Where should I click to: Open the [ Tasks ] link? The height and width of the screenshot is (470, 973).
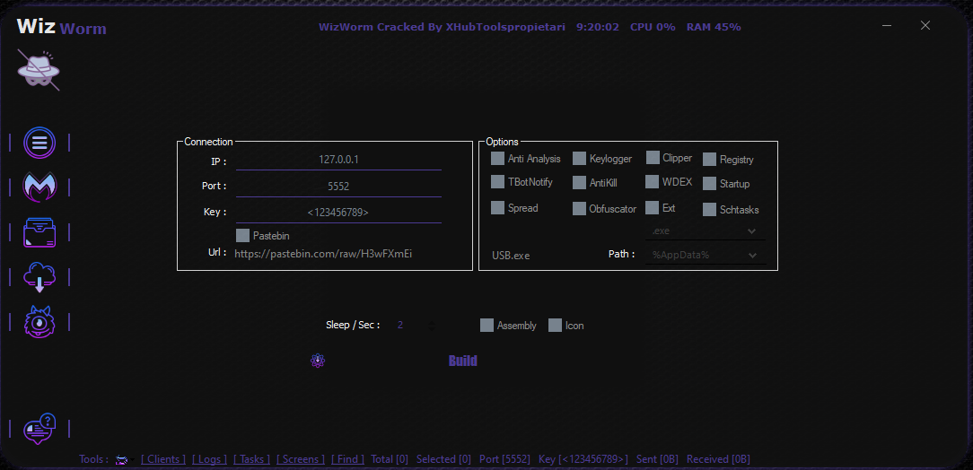click(x=252, y=459)
